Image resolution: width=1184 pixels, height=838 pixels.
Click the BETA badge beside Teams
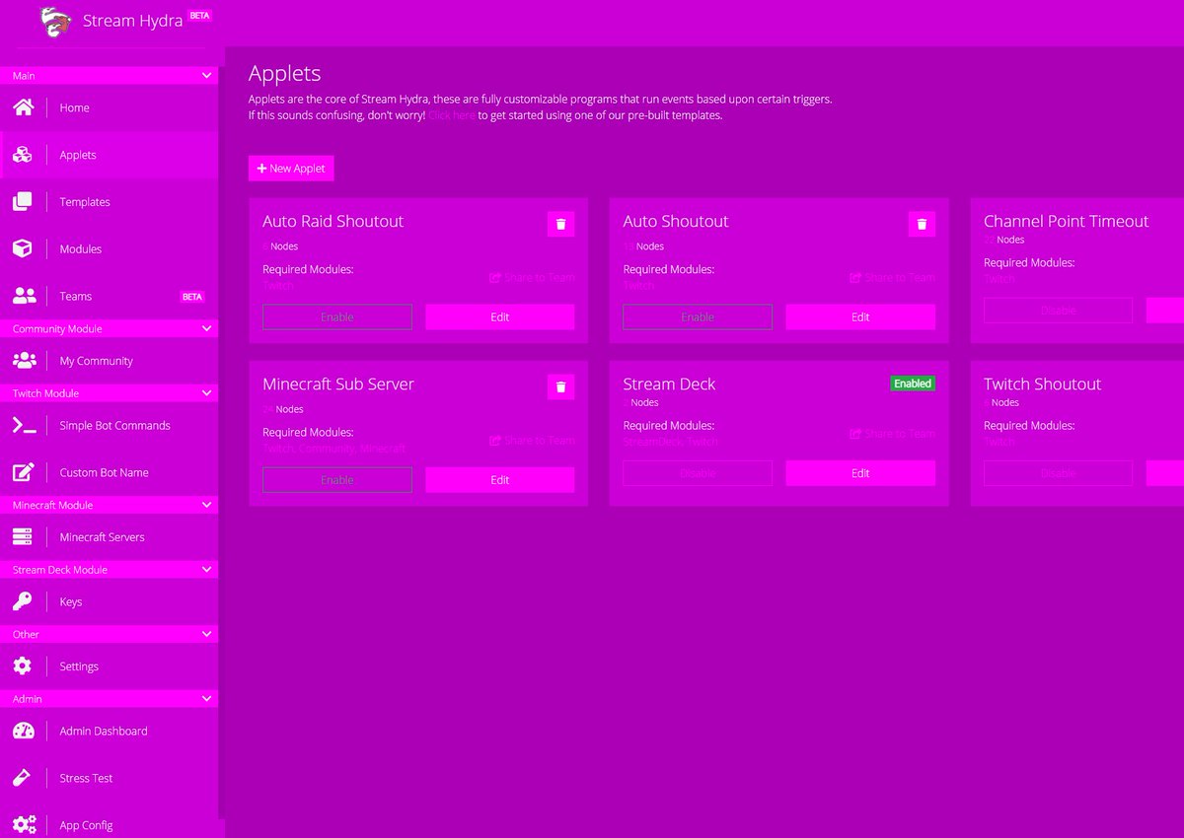pos(192,296)
